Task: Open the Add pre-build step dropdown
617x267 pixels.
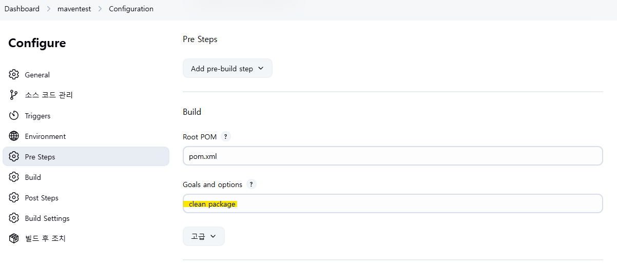Action: 227,69
